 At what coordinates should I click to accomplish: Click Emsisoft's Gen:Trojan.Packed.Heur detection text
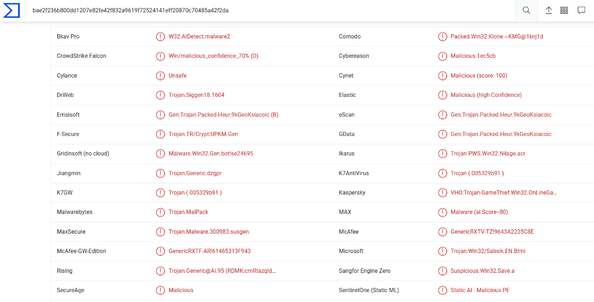click(x=223, y=115)
